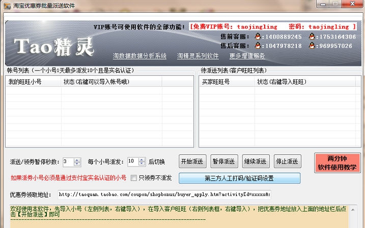Image resolution: width=365 pixels, height=228 pixels.
Task: Click the 派送/领券暂停秒数 number field
Action: point(68,162)
